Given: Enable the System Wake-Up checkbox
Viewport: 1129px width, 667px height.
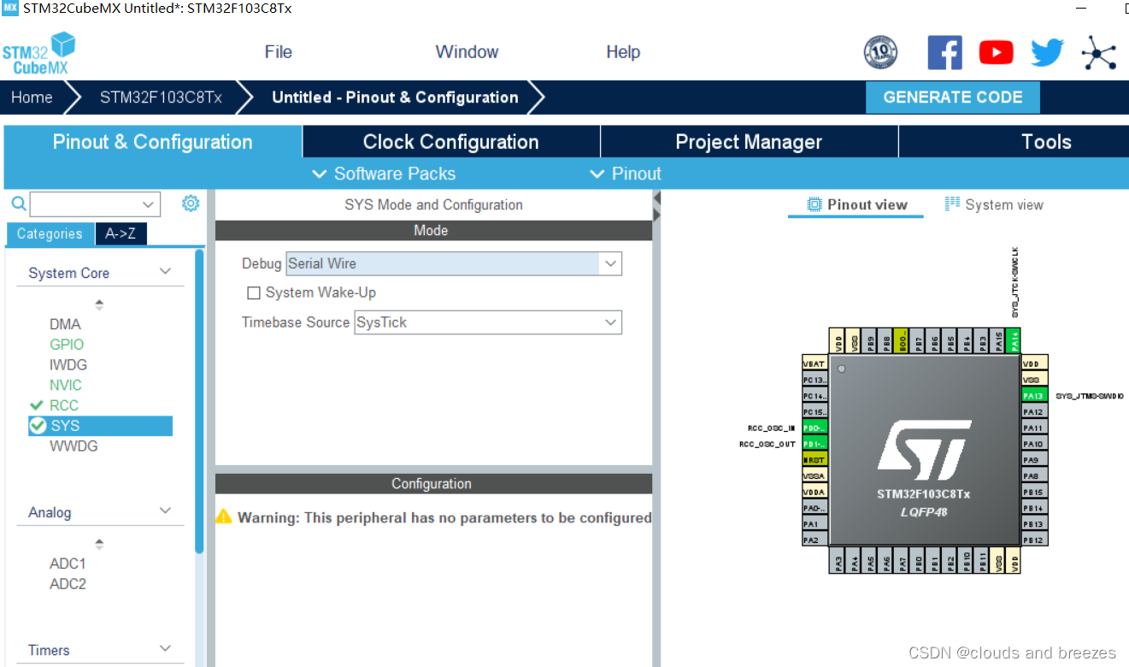Looking at the screenshot, I should click(x=253, y=293).
